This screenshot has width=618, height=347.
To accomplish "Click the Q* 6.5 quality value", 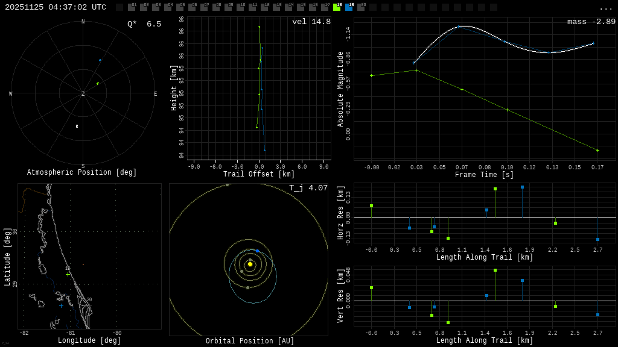I will 144,24.
